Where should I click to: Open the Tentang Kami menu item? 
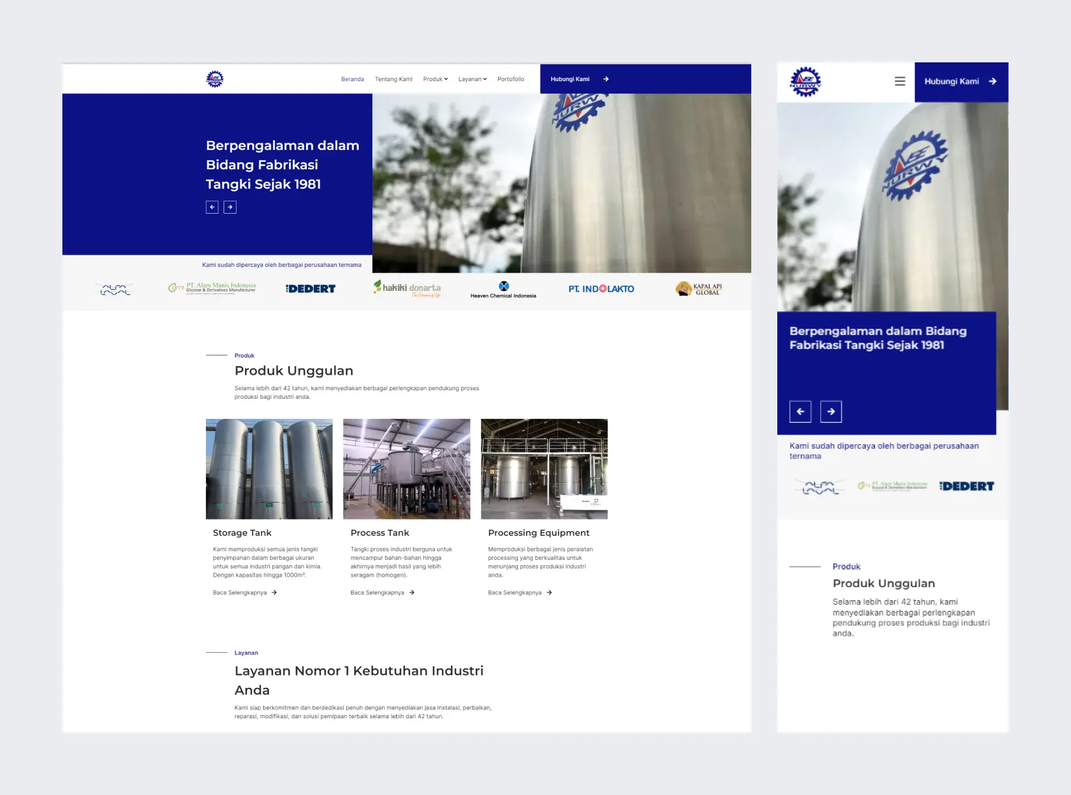394,79
